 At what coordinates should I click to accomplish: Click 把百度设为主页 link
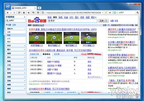39,25
